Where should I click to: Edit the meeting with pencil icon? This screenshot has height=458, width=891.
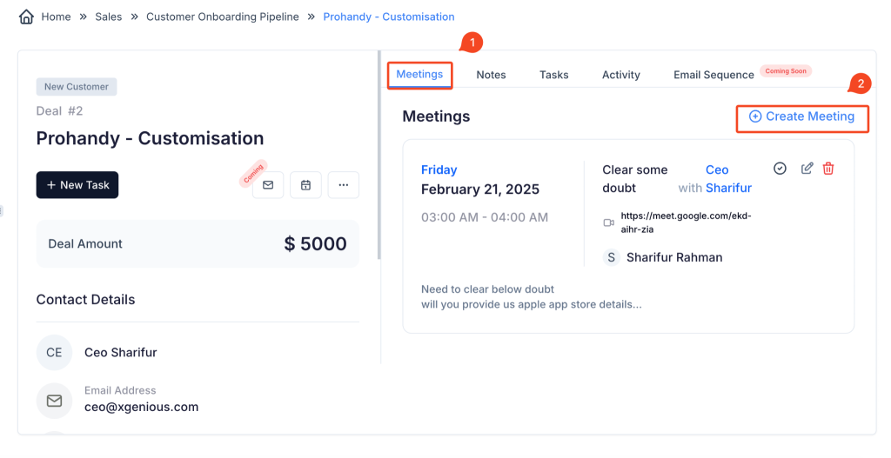(x=807, y=169)
